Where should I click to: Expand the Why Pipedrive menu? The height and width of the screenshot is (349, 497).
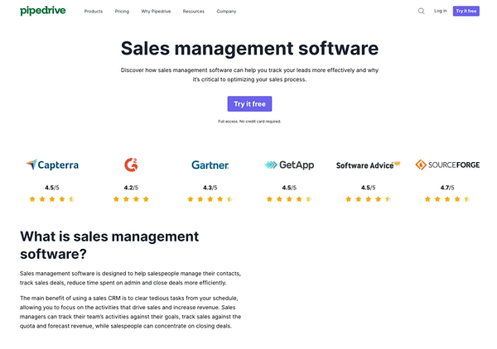156,12
